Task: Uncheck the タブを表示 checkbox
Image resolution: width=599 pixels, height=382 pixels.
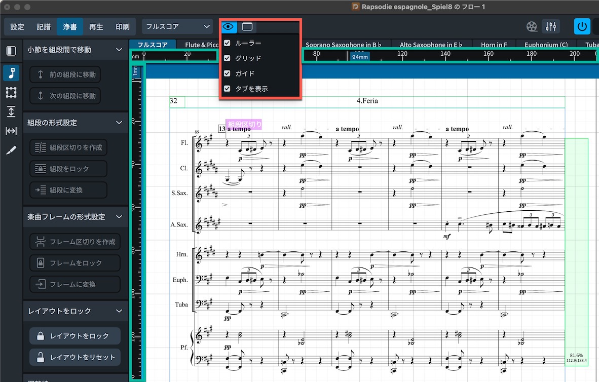Action: [228, 89]
